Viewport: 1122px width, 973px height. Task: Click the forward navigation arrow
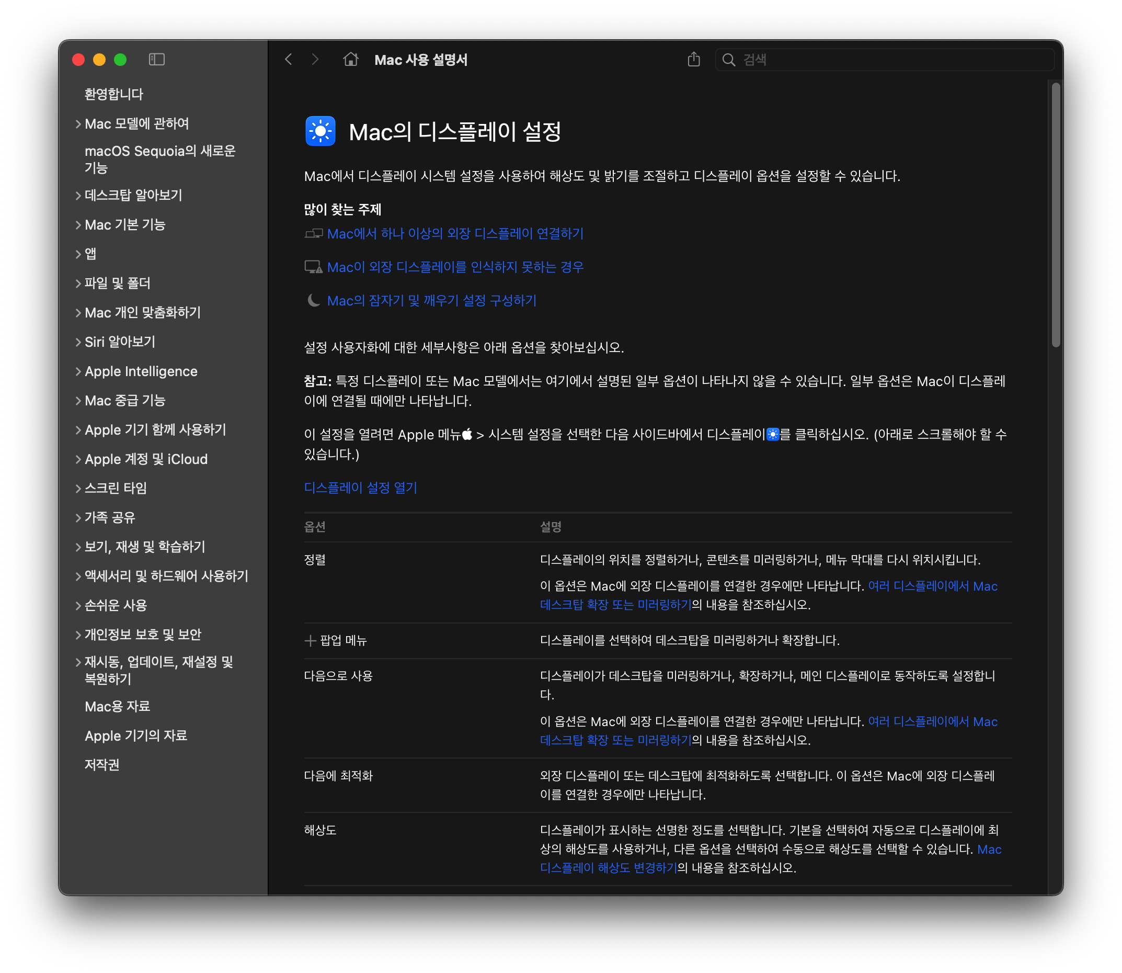[315, 59]
